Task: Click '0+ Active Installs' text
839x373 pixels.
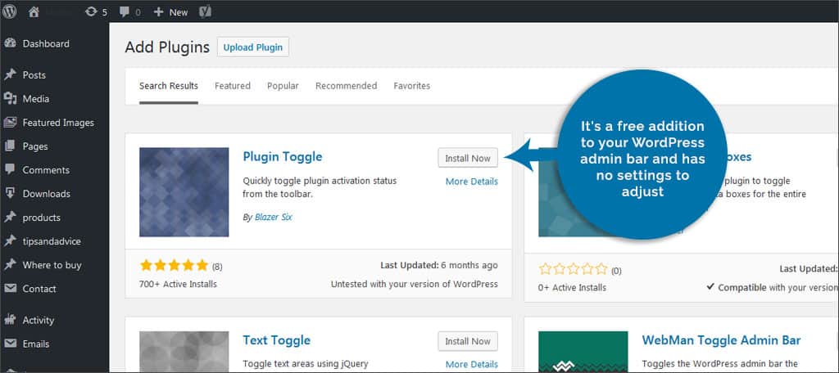Action: 572,287
